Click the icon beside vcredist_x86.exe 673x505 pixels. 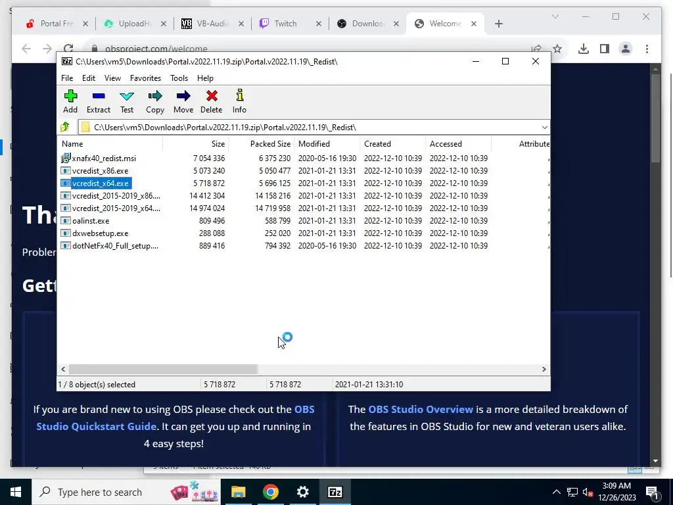pos(65,170)
